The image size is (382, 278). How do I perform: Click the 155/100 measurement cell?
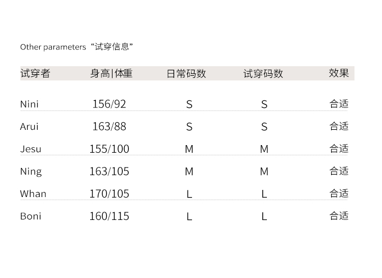109,149
